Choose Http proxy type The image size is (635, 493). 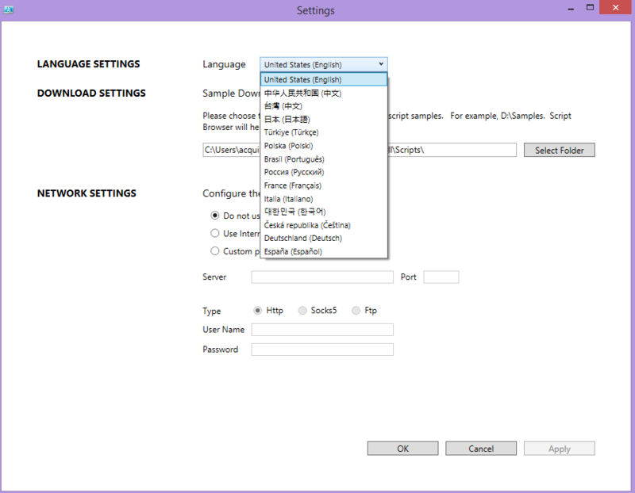(257, 310)
